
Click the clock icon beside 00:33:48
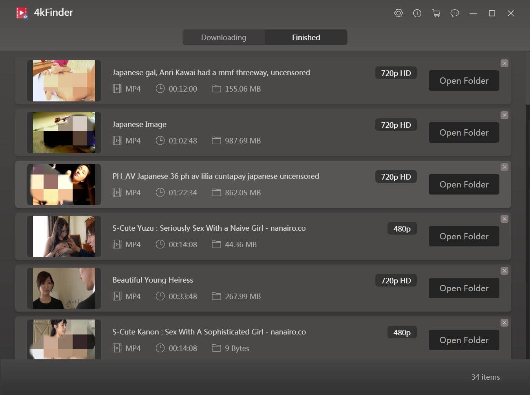(160, 296)
